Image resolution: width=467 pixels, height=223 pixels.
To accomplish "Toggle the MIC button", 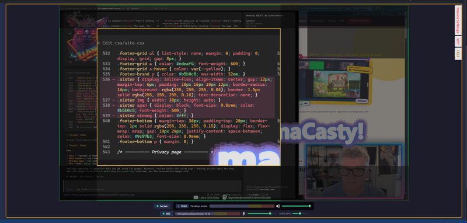I will (166, 214).
